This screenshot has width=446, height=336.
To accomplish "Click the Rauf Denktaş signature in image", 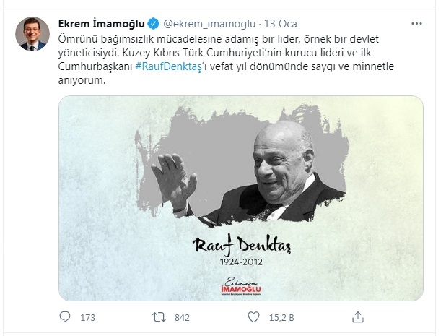I will click(x=242, y=246).
